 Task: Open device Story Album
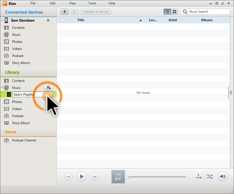(x=21, y=63)
